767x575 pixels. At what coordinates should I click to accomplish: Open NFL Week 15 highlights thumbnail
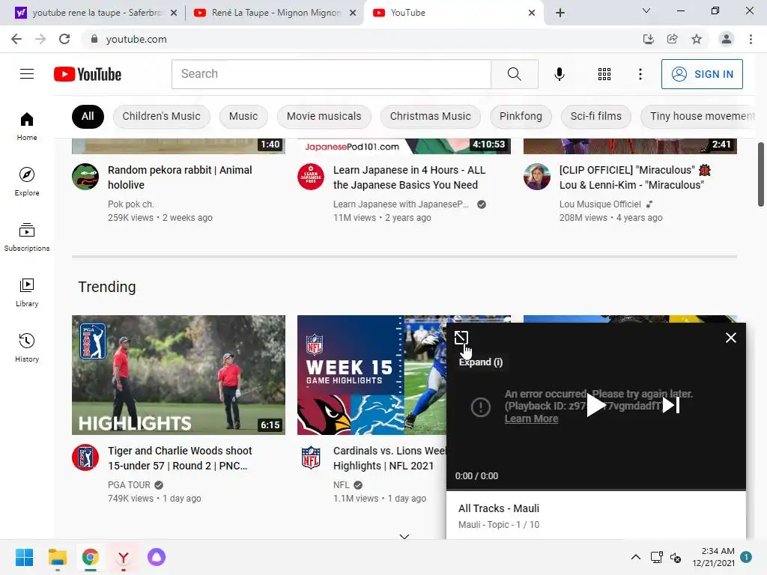(x=372, y=375)
